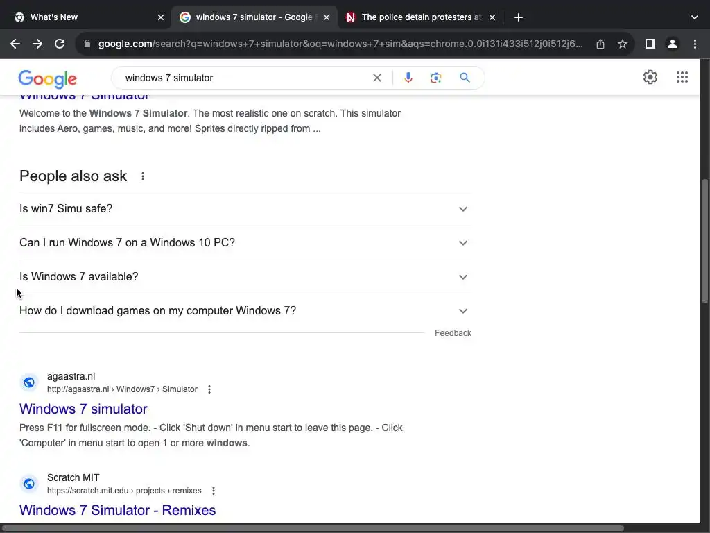Image resolution: width=710 pixels, height=533 pixels.
Task: Open the 'Windows 7 simulator' agaastra result
Action: (83, 409)
